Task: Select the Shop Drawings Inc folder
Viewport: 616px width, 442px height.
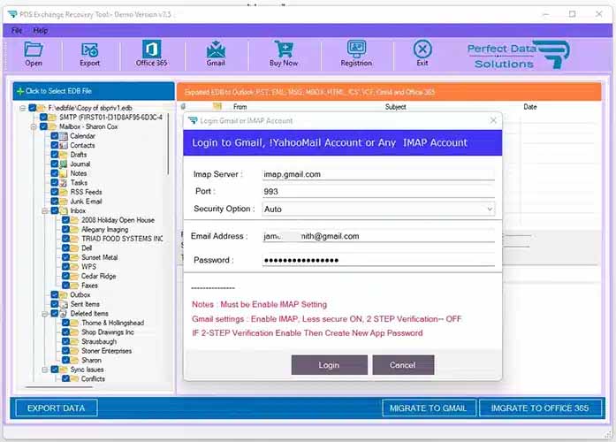Action: coord(108,332)
